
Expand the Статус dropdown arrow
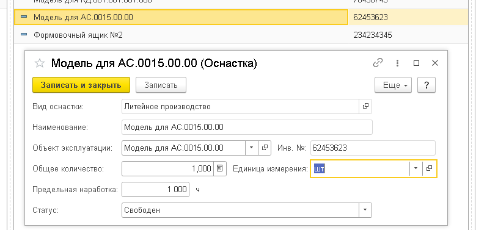coord(365,210)
